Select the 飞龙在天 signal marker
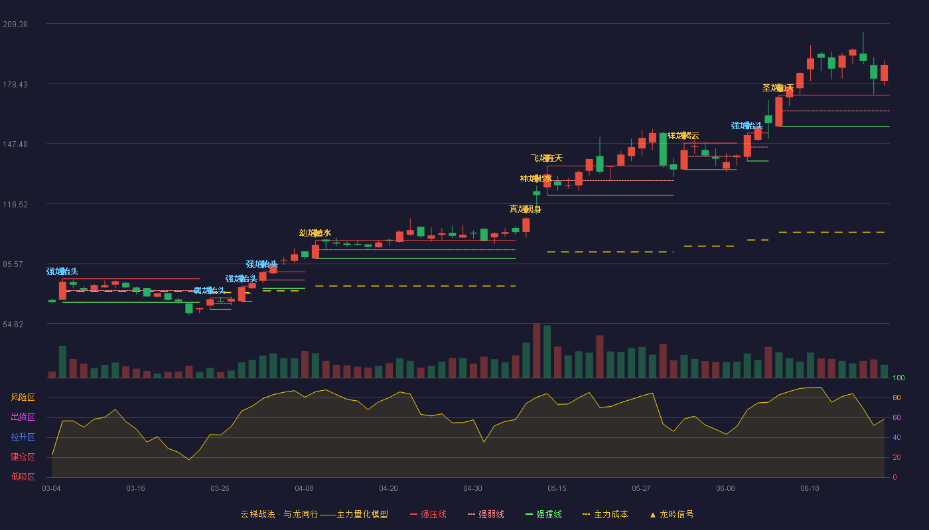The image size is (929, 530). tap(547, 158)
